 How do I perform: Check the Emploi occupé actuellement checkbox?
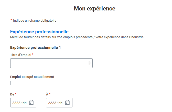tap(12, 83)
